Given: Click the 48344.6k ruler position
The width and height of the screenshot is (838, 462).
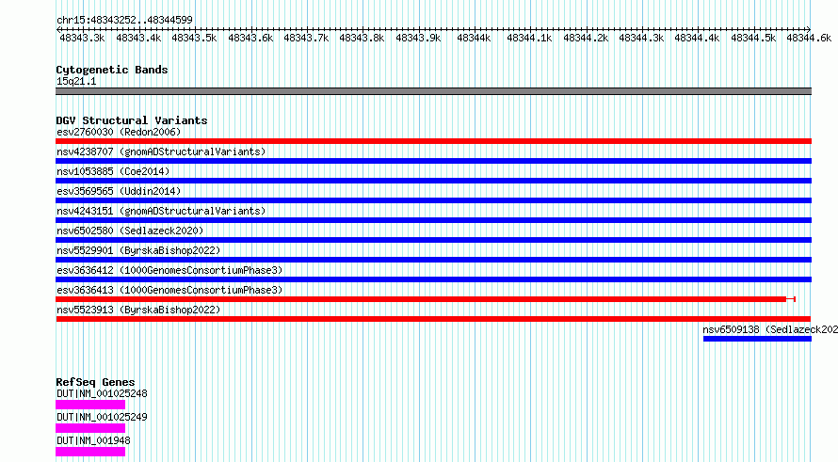Looking at the screenshot, I should (x=809, y=38).
